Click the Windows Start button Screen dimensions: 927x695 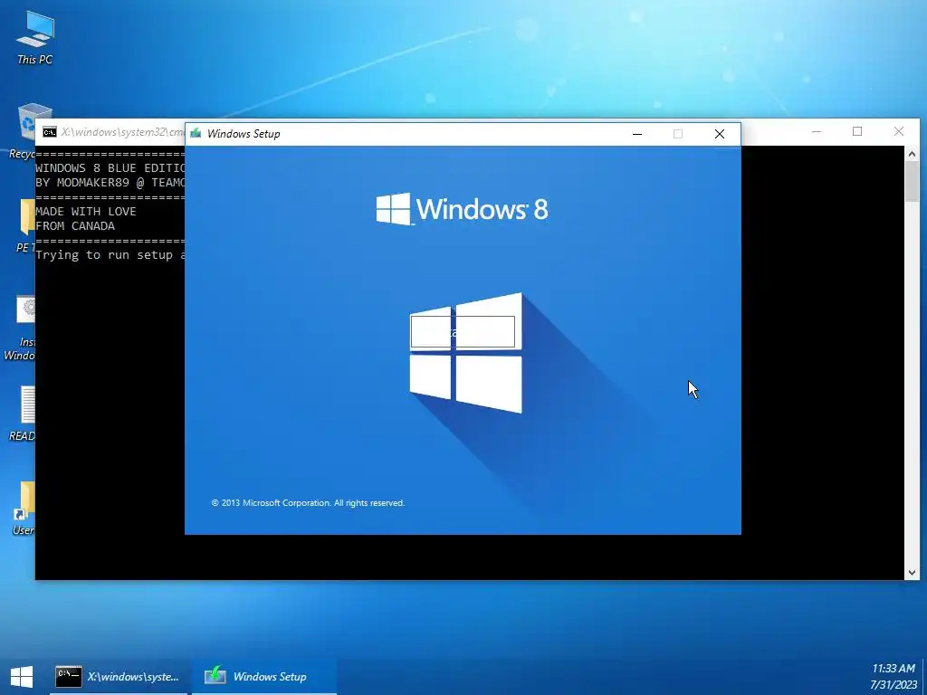coord(22,677)
